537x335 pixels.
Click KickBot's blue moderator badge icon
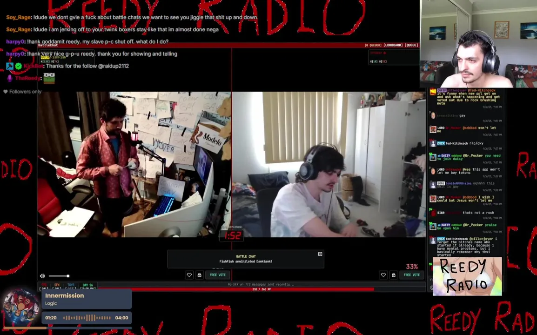pos(10,66)
